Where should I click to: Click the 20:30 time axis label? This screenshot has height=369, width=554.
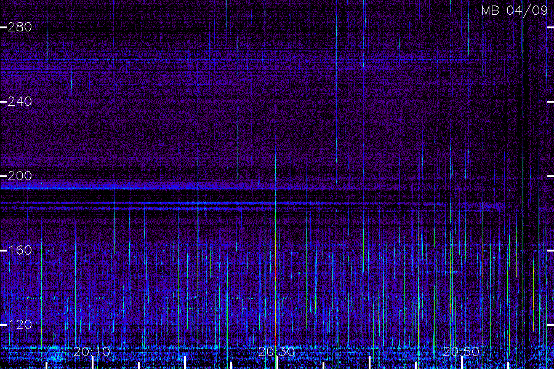pyautogui.click(x=276, y=352)
